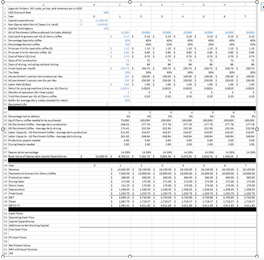Click the 'Cost of Petrol ($/Litre)' label
264x260 pixels.
point(22,56)
